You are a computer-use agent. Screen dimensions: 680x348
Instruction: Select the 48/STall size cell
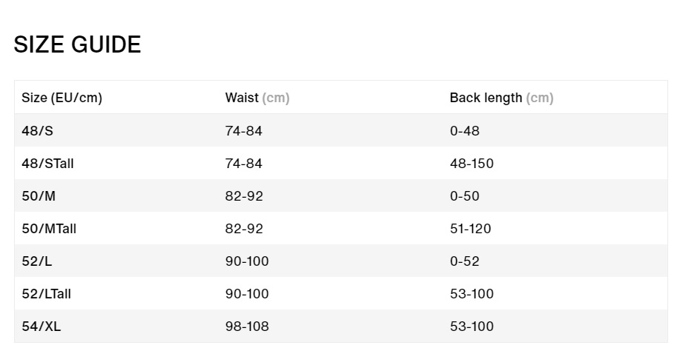pos(47,164)
